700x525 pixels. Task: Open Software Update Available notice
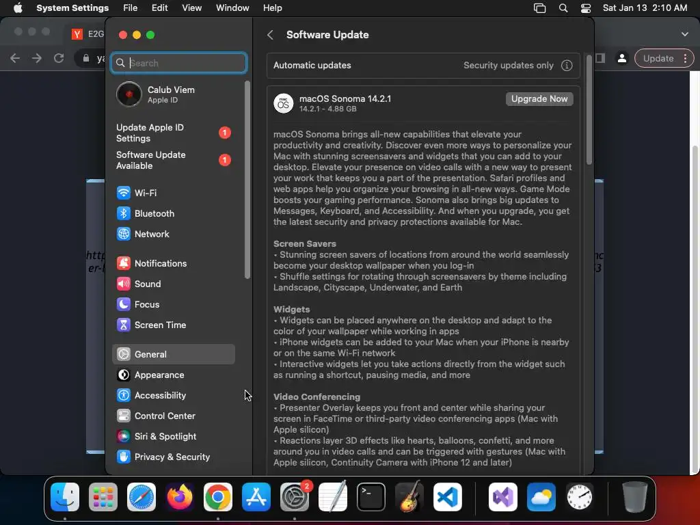[173, 160]
